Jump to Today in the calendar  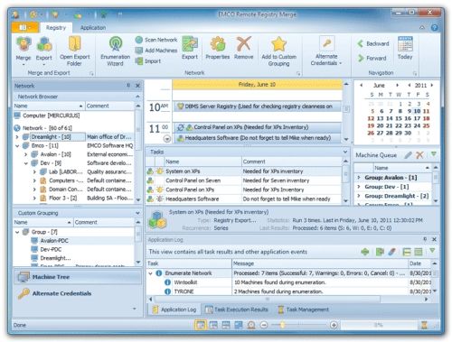[x=405, y=48]
